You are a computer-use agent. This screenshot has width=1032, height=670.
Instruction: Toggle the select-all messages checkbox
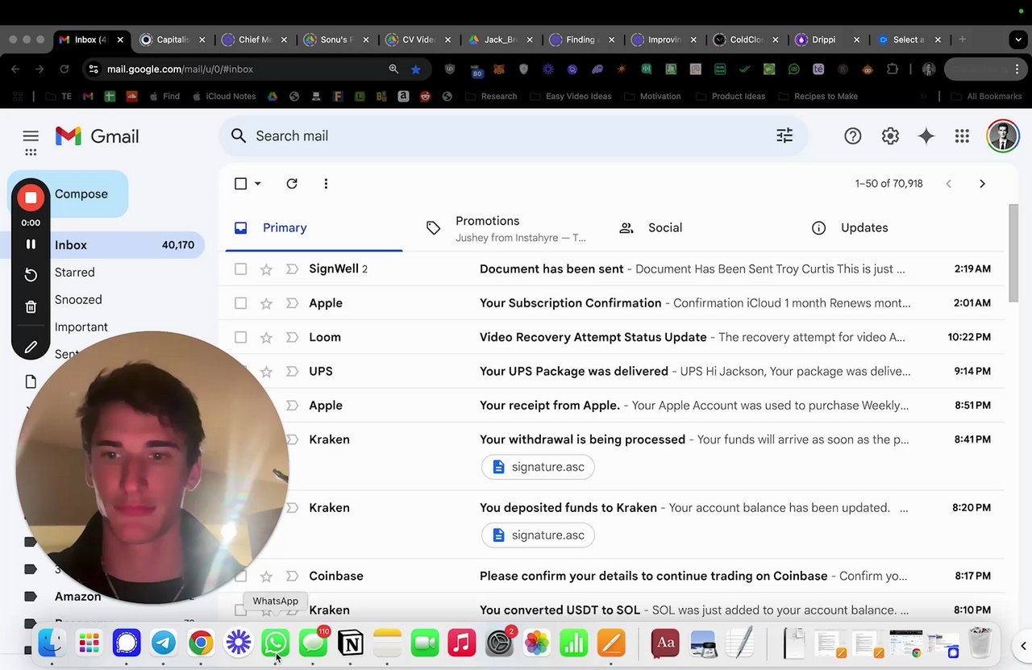(x=240, y=184)
